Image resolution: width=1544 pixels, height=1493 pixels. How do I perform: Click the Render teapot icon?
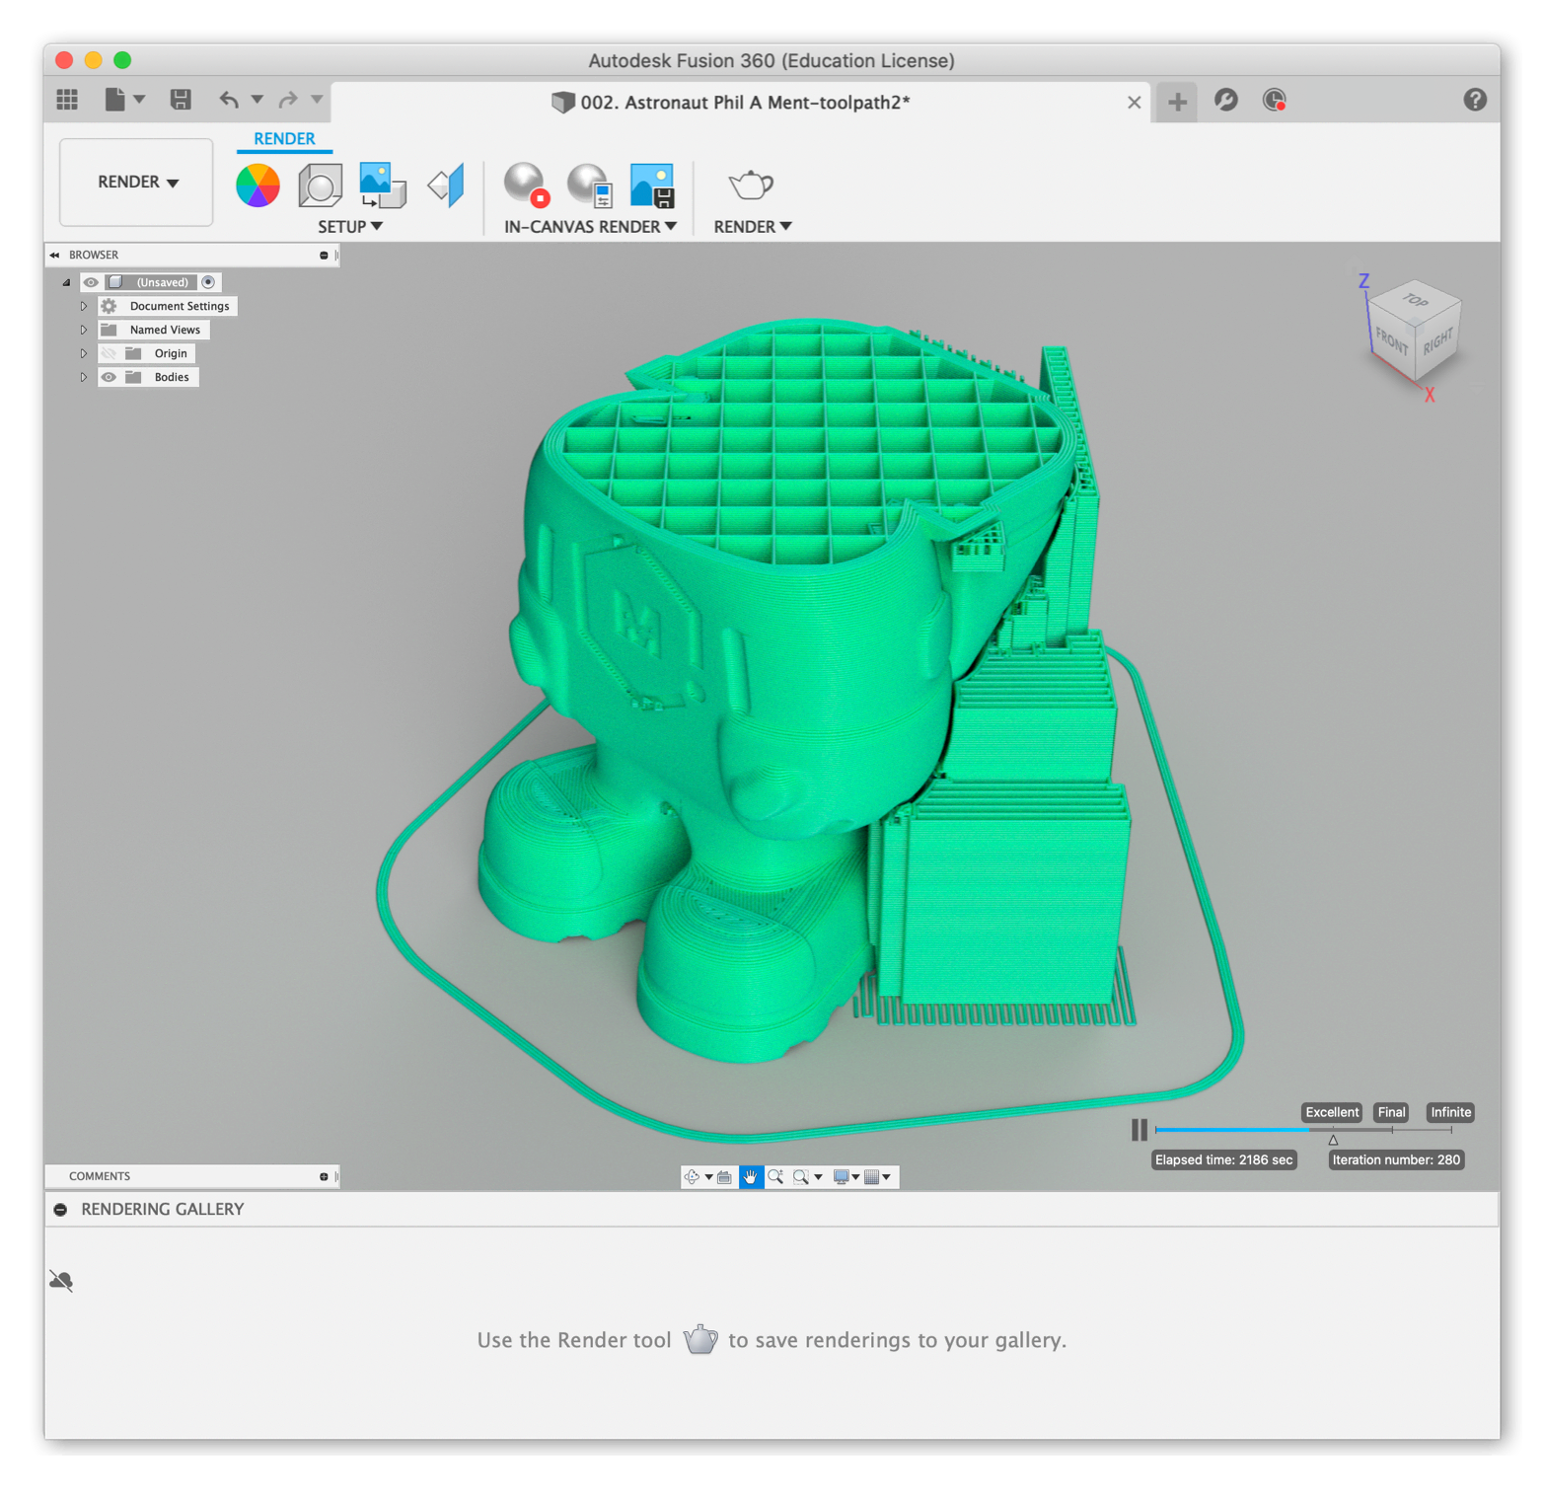pyautogui.click(x=751, y=185)
